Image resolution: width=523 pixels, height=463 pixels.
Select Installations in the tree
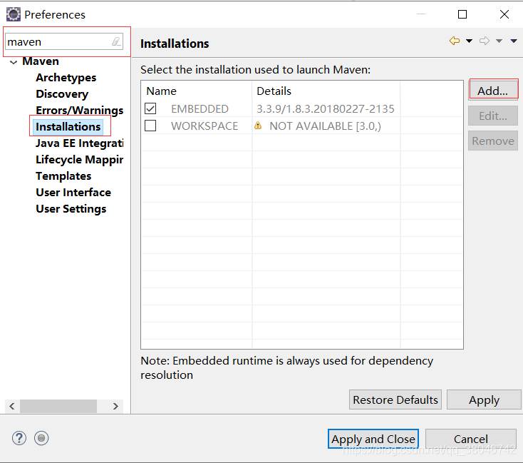68,126
